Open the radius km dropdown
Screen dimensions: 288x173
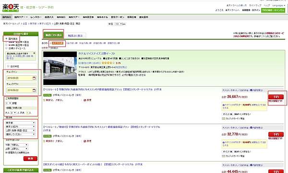point(119,24)
